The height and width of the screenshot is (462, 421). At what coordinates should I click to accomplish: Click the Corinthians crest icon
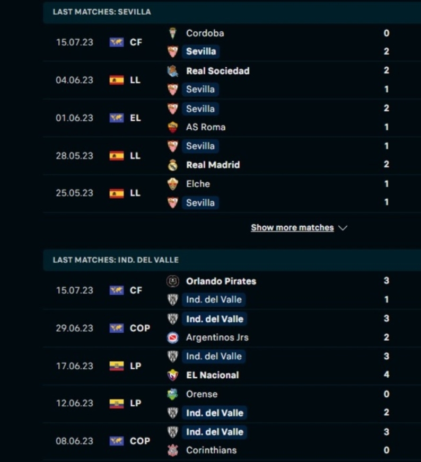173,450
